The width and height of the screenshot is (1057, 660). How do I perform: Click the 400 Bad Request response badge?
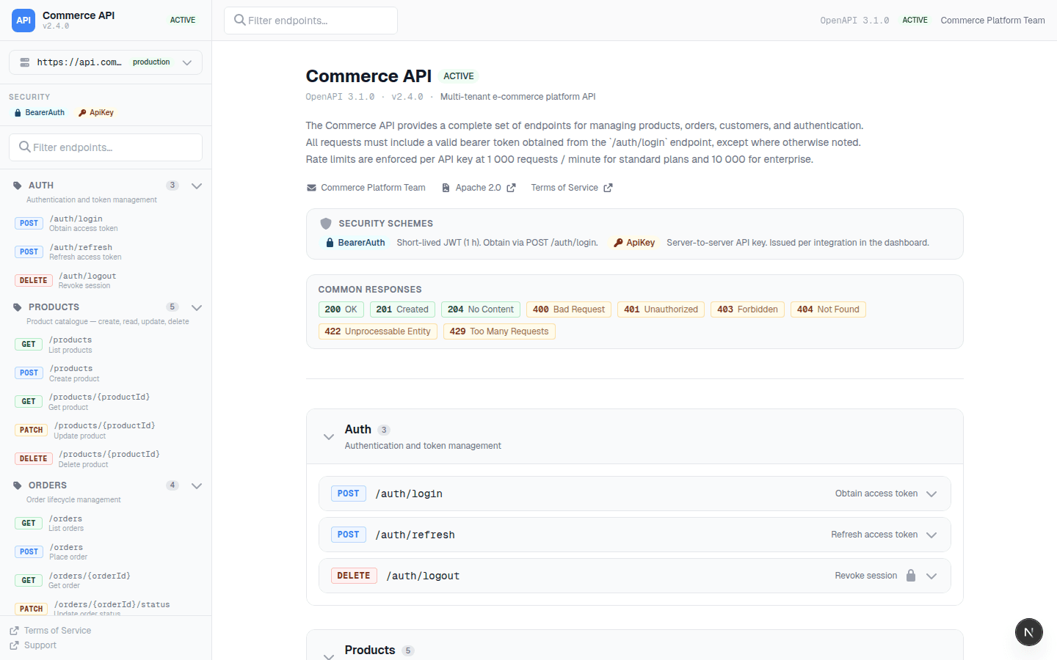tap(569, 309)
